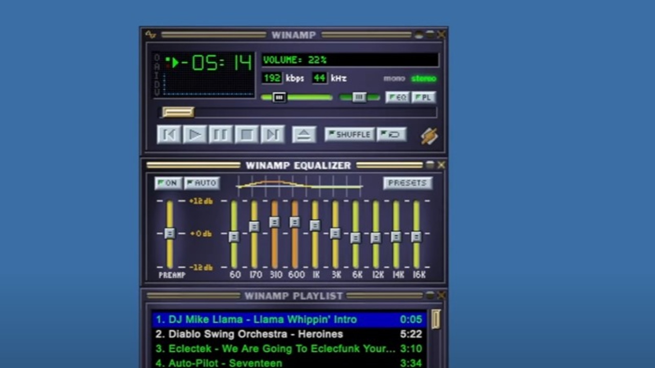Image resolution: width=655 pixels, height=368 pixels.
Task: Click the Winamp Playlist title bar
Action: coord(293,296)
